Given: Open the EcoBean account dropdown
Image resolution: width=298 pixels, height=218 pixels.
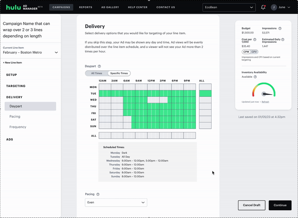Looking at the screenshot, I should pyautogui.click(x=229, y=7).
